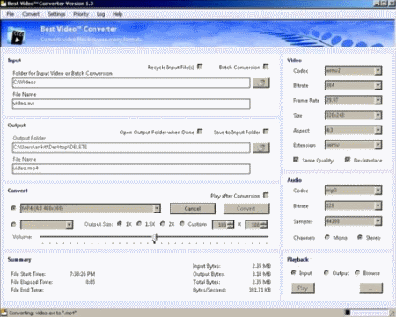Tick the Batch Conversion checkbox
396x317 pixels.
pos(266,67)
